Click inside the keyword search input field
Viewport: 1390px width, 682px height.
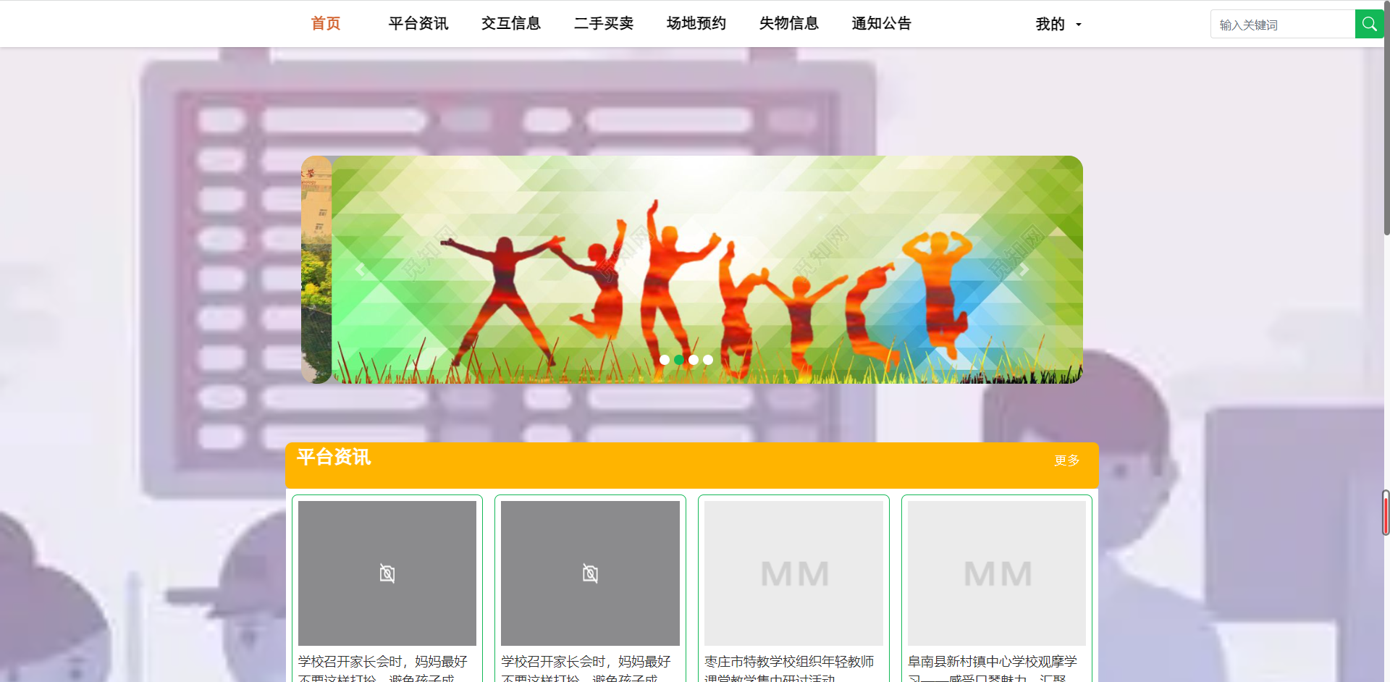tap(1281, 23)
